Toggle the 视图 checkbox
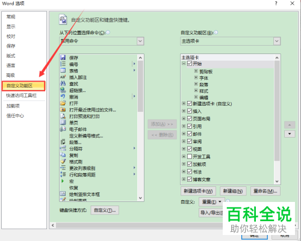Screen dimensions: 301x241 (190, 149)
